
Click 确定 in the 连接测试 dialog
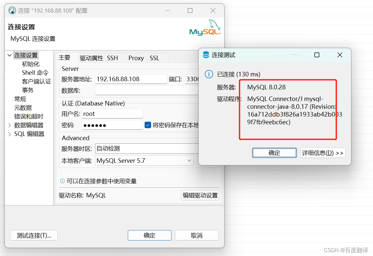[x=274, y=153]
